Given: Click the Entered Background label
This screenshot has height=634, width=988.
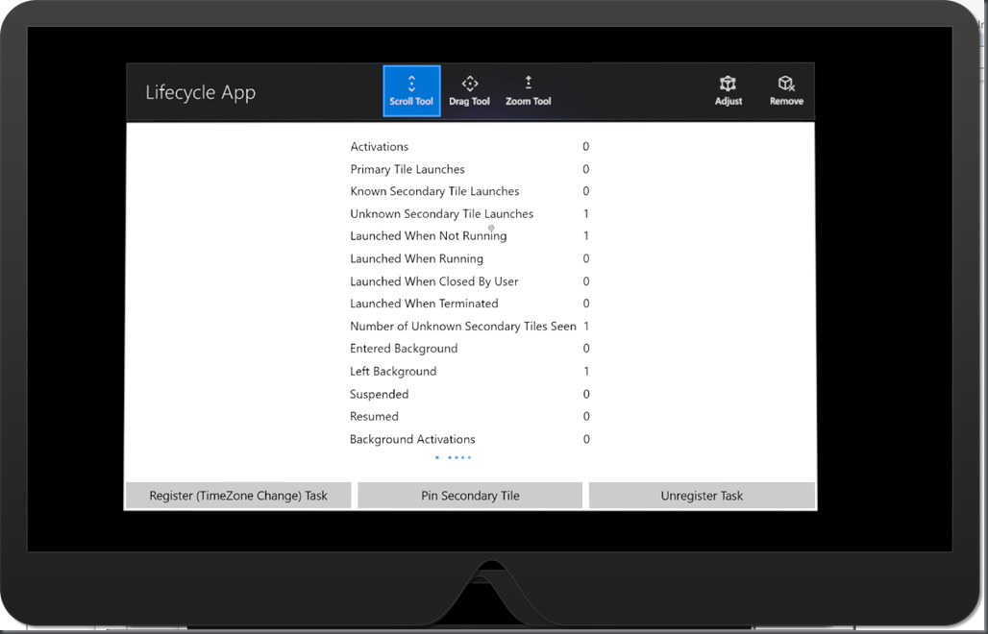Looking at the screenshot, I should click(x=404, y=349).
